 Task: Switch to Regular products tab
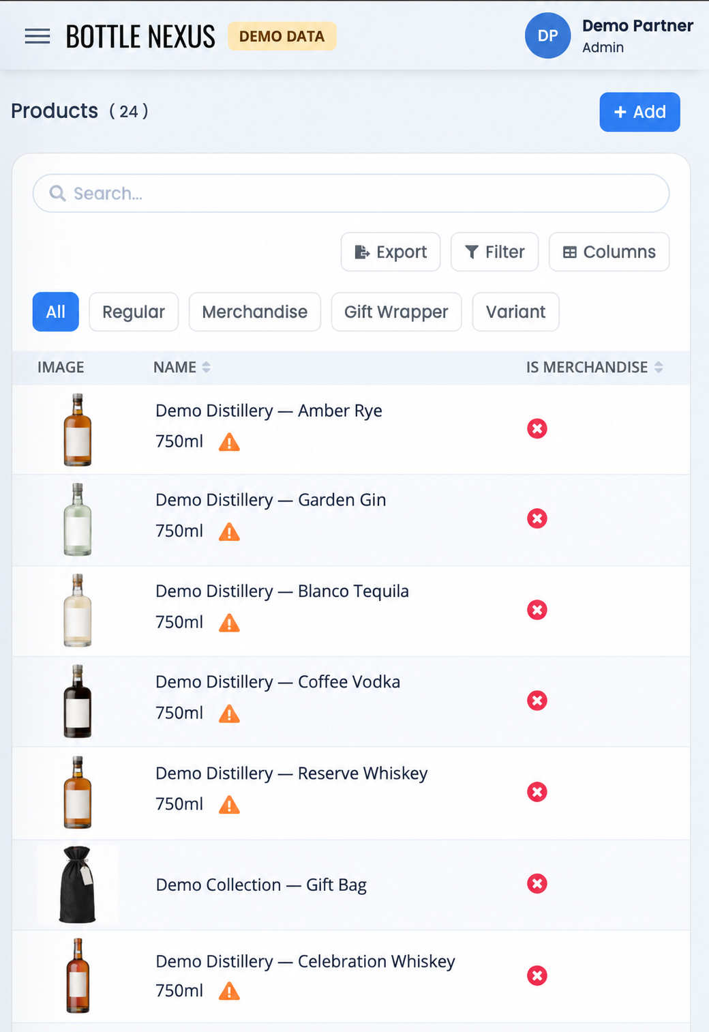tap(134, 312)
